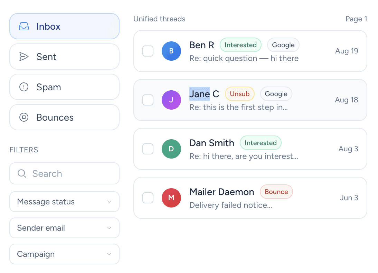Click the Bounces stop icon
This screenshot has width=378, height=273.
click(23, 117)
